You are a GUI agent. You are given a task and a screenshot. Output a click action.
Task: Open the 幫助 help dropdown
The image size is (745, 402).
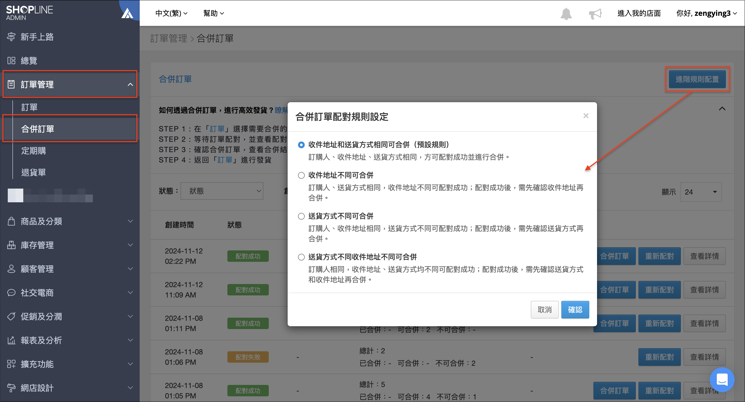pos(214,13)
